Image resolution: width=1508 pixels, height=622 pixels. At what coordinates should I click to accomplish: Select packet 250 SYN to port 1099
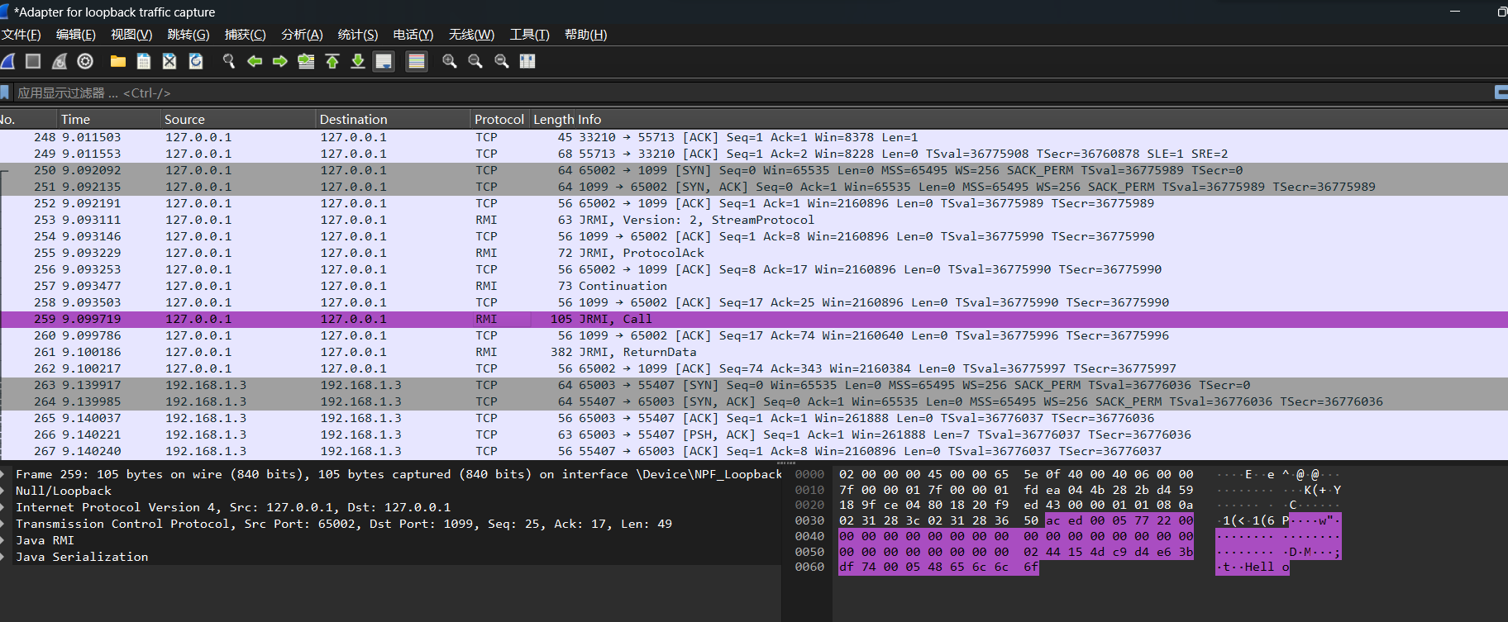[754, 170]
